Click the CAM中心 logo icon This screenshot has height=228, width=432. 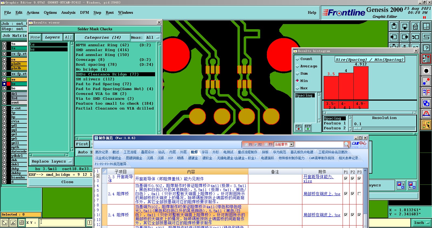pos(359,144)
